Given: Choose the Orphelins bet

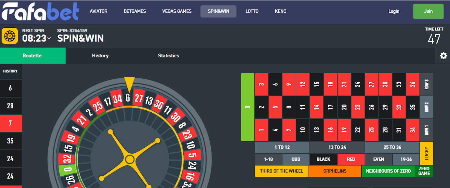Looking at the screenshot, I should [335, 171].
